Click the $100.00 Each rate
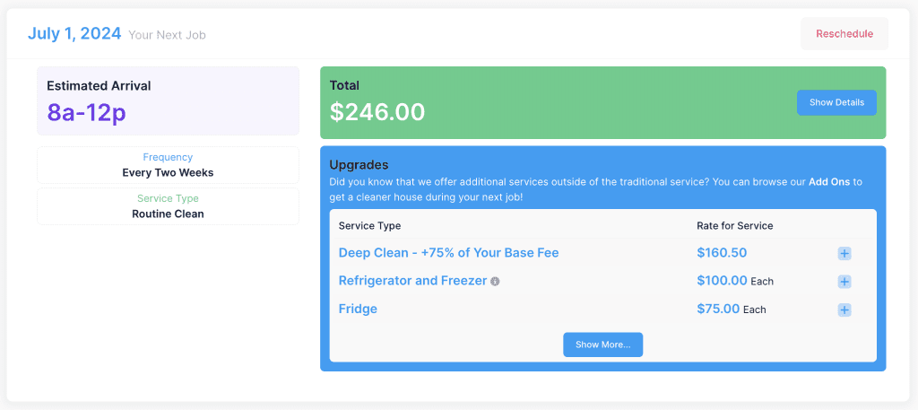 (734, 281)
